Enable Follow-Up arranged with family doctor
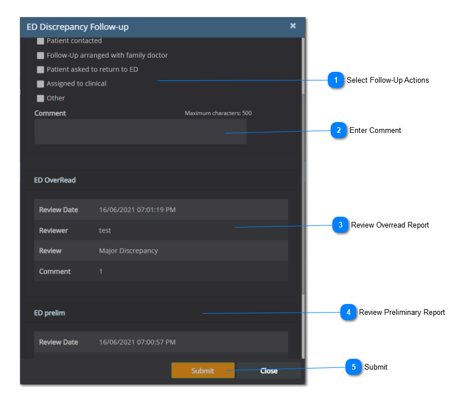This screenshot has width=468, height=401. point(40,56)
